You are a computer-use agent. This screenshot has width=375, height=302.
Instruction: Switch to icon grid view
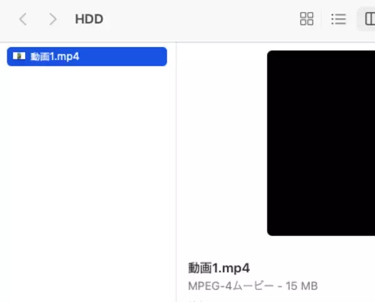(307, 19)
